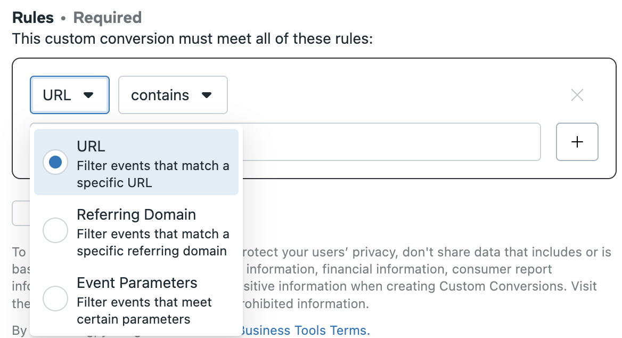Click 'Filter events that meet certain parameters' description
Screen dimensions: 622x338
144,311
